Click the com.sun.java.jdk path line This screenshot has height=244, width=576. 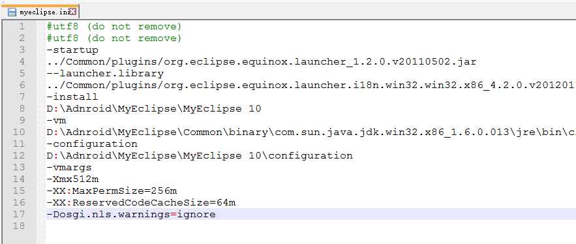(311, 132)
